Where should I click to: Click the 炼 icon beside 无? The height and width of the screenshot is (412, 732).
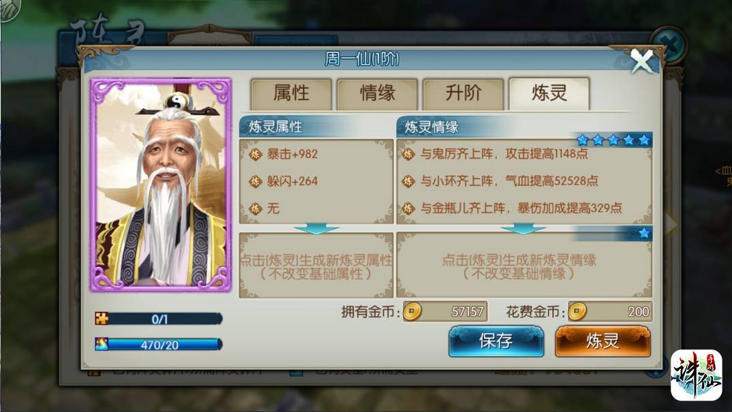[x=256, y=208]
